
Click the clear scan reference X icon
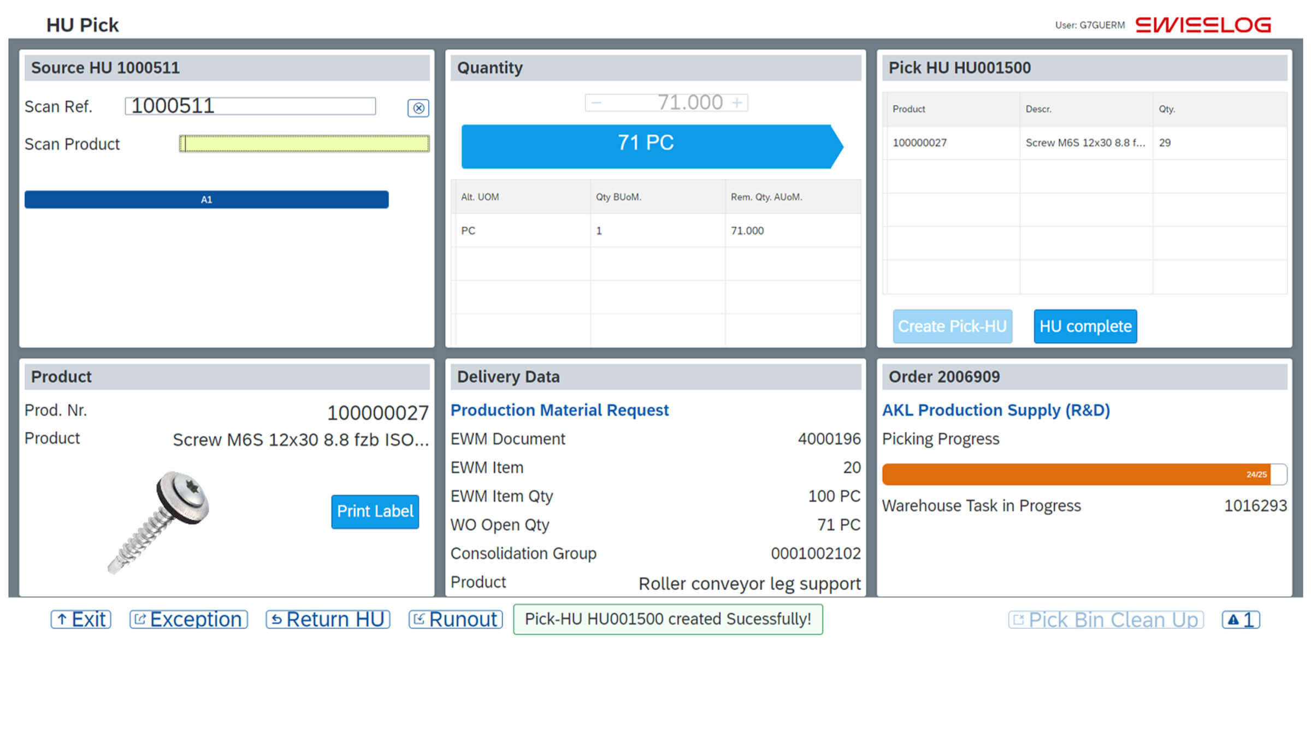[418, 108]
